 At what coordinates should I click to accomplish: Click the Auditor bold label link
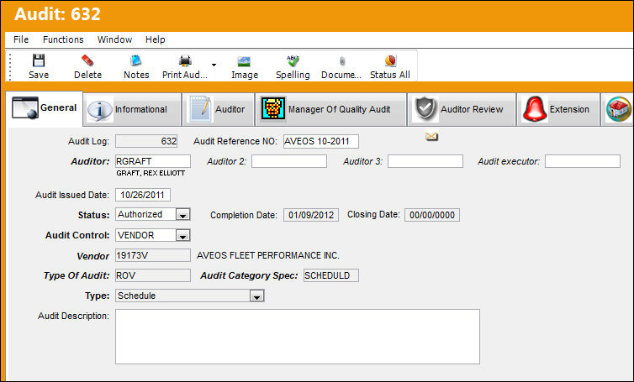point(90,161)
